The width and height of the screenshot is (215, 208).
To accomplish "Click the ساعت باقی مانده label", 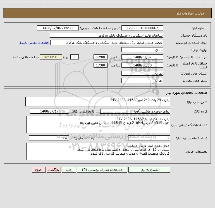I will [x=26, y=57].
